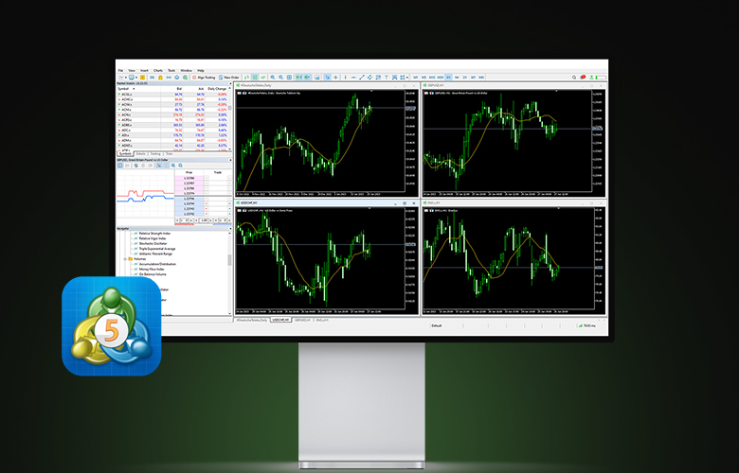Click the depth of market zoom in icon
The width and height of the screenshot is (739, 473).
[173, 166]
